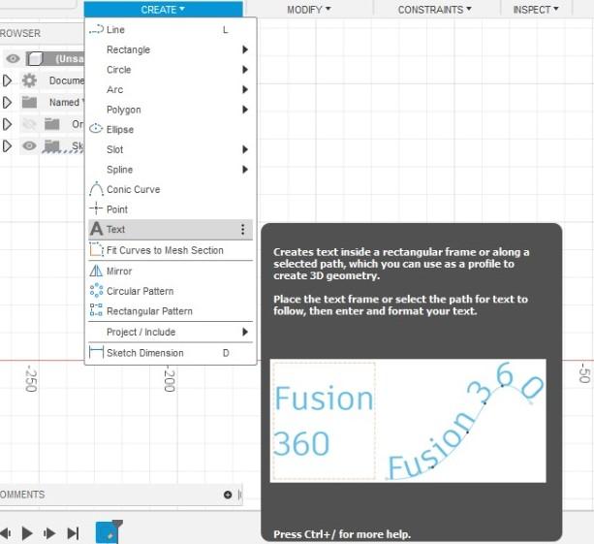Open the Text entry's three-dot options
This screenshot has width=594, height=544.
[242, 229]
